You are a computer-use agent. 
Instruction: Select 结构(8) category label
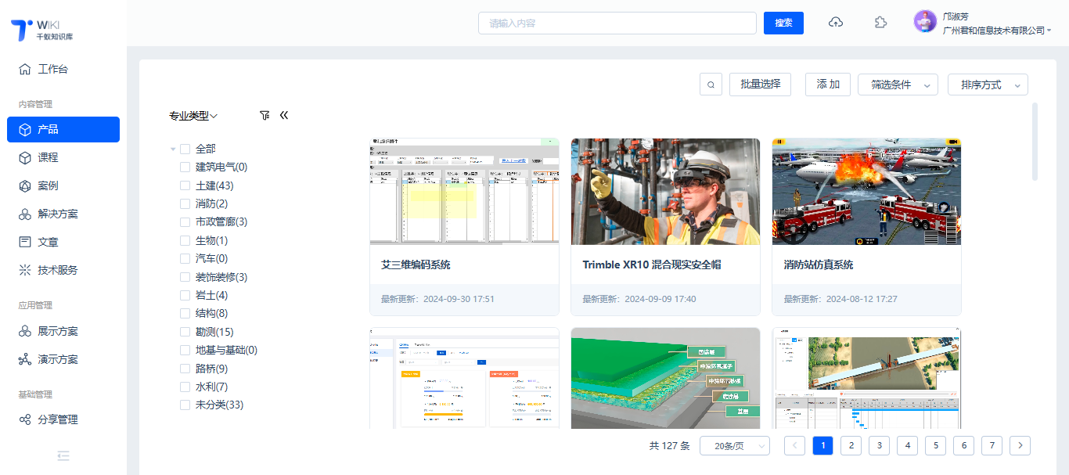pyautogui.click(x=211, y=313)
